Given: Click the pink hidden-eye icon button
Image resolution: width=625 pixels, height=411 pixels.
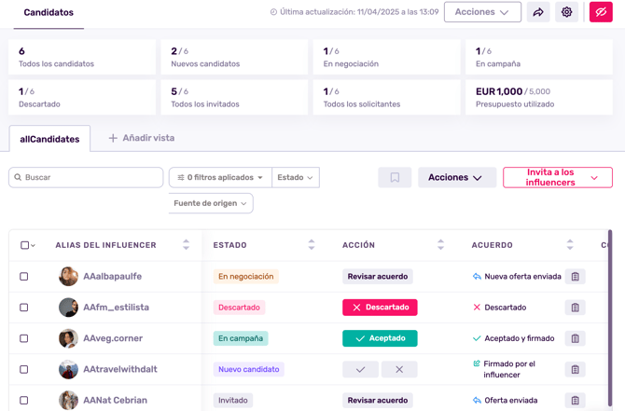Looking at the screenshot, I should coord(601,12).
